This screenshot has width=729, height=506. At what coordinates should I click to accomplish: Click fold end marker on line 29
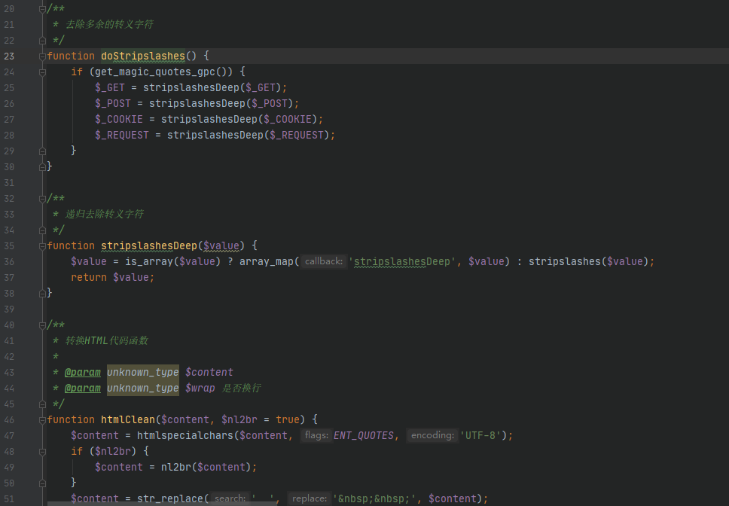point(42,151)
